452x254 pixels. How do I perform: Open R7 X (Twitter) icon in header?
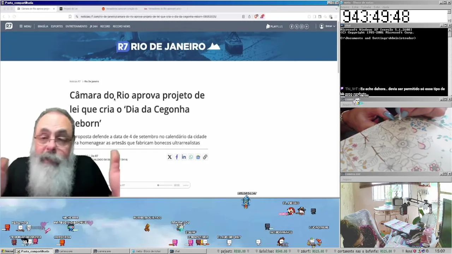pyautogui.click(x=297, y=26)
